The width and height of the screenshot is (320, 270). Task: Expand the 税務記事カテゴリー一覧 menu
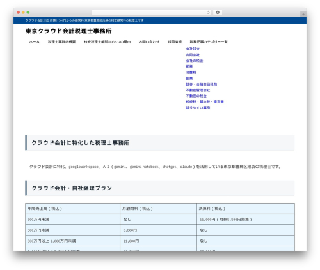pos(209,42)
